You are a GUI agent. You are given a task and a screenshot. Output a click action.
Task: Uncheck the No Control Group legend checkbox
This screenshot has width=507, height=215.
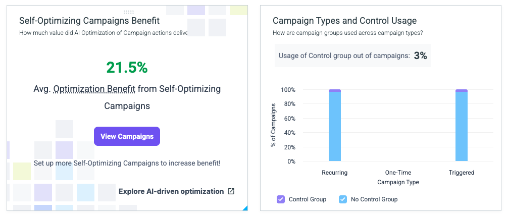point(343,199)
